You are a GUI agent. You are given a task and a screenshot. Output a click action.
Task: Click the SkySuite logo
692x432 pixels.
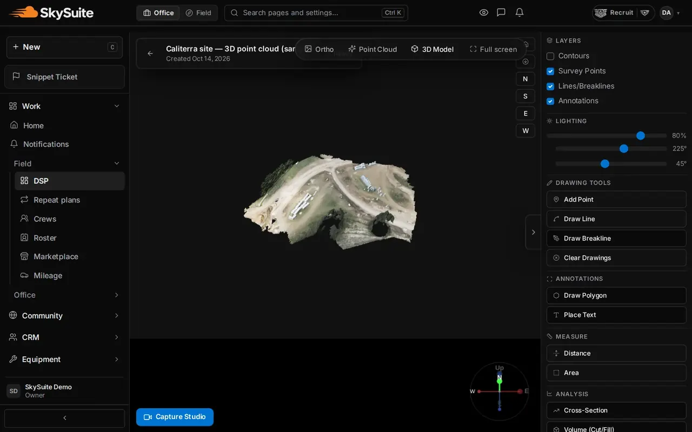[51, 12]
